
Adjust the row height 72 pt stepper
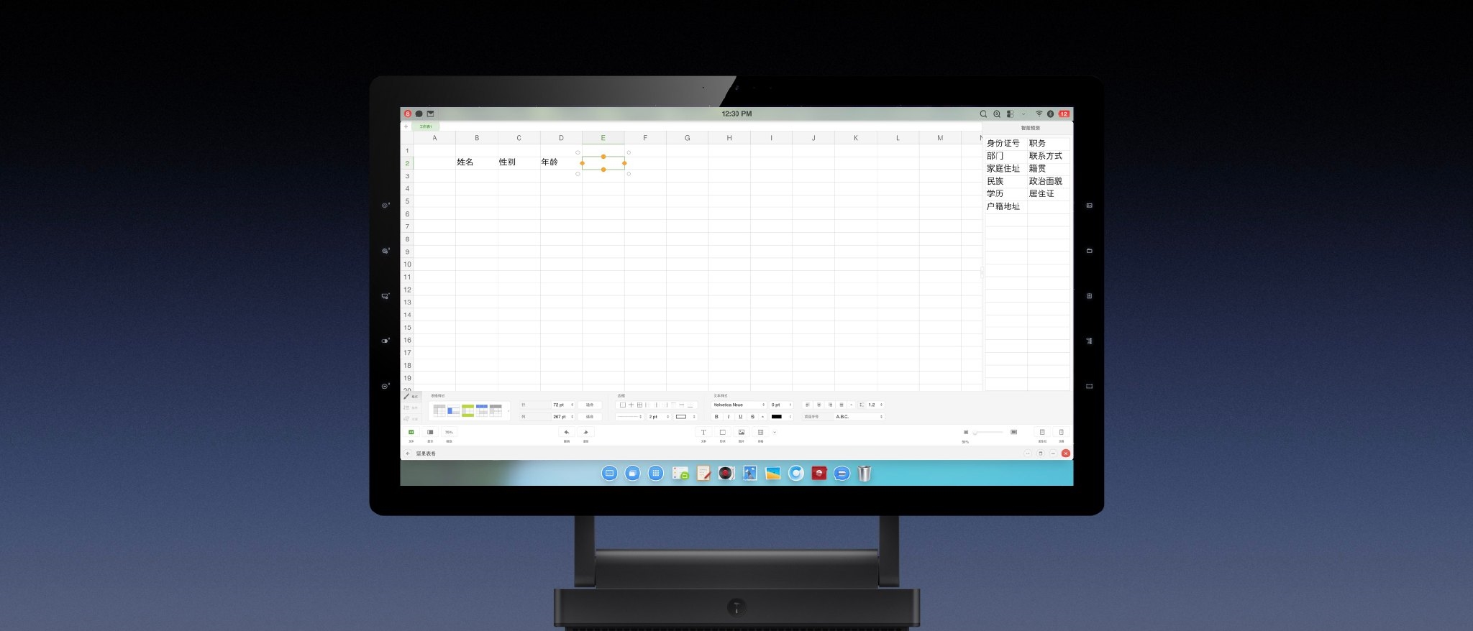563,405
